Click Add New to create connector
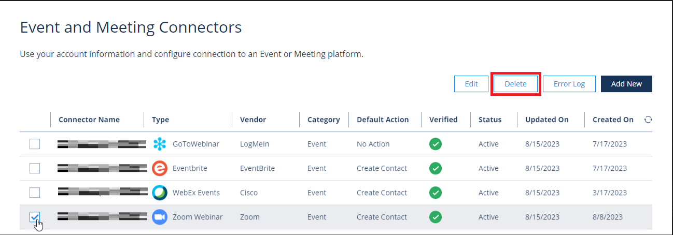673x235 pixels. (626, 84)
